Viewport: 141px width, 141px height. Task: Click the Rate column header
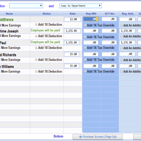tap(73, 14)
